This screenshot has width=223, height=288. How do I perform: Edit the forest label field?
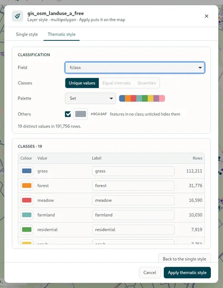pos(133,186)
